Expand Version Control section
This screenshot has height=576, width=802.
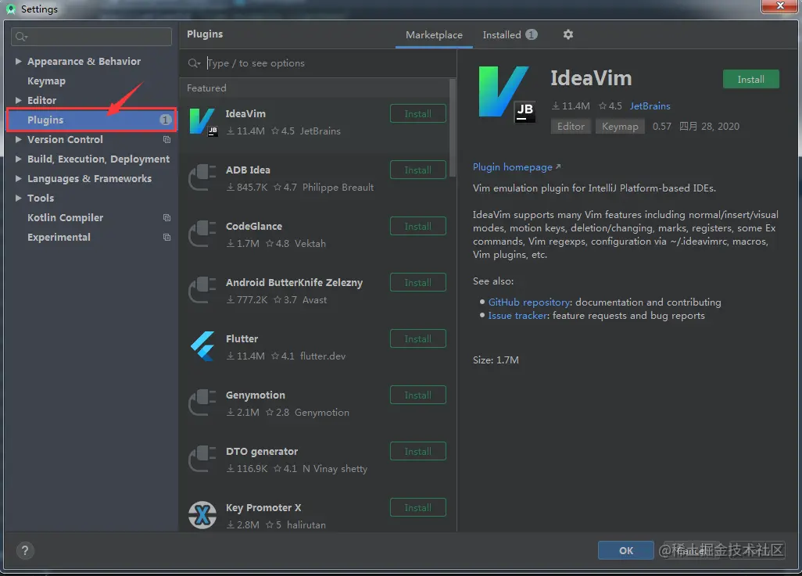click(x=19, y=139)
